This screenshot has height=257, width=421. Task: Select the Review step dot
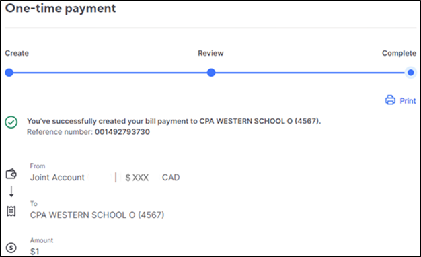(211, 73)
